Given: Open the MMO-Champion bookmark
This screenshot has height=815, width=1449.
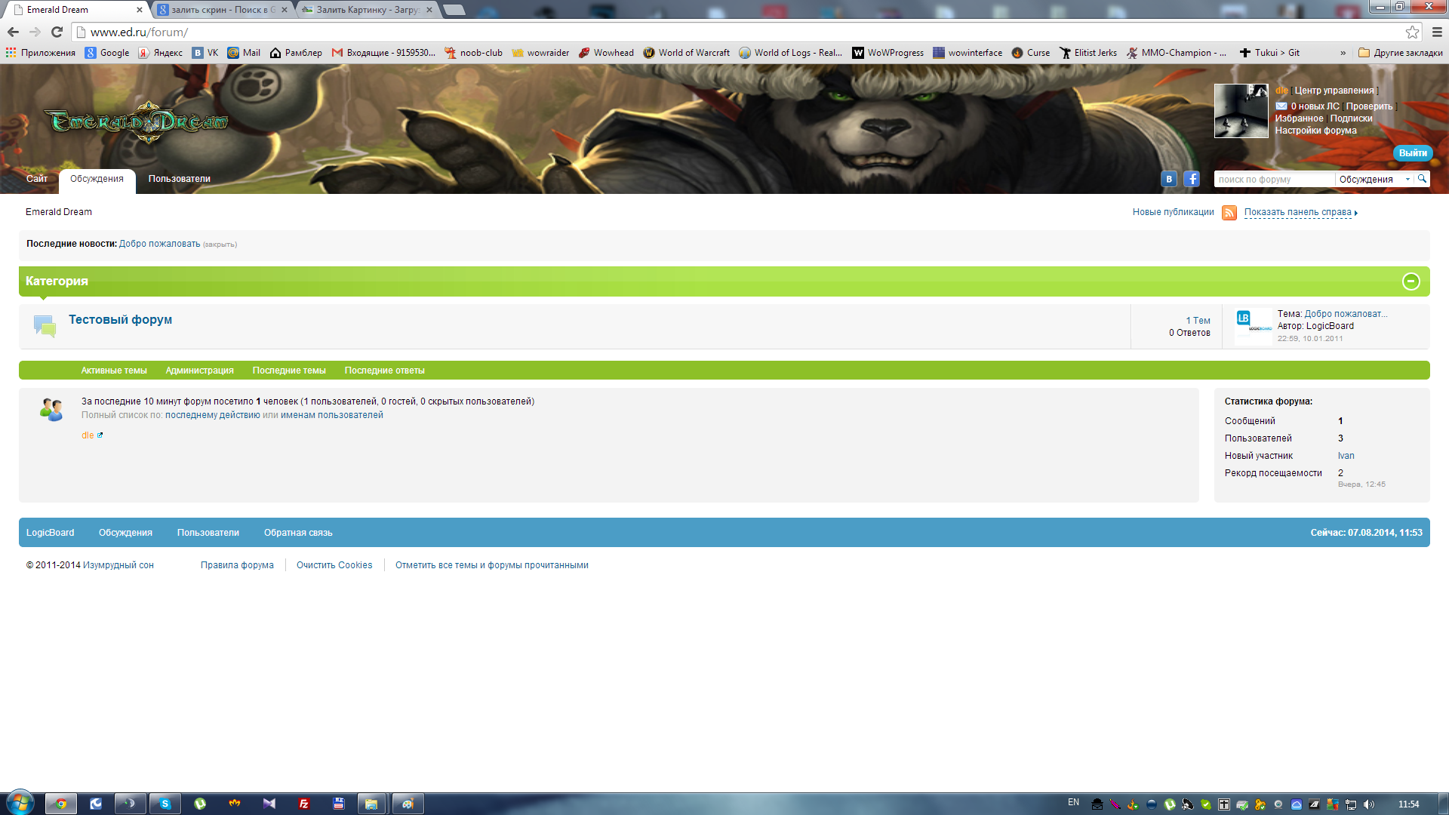Looking at the screenshot, I should click(x=1176, y=53).
